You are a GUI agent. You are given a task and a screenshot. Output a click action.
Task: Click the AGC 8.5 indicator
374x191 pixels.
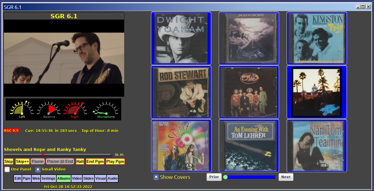click(12, 130)
